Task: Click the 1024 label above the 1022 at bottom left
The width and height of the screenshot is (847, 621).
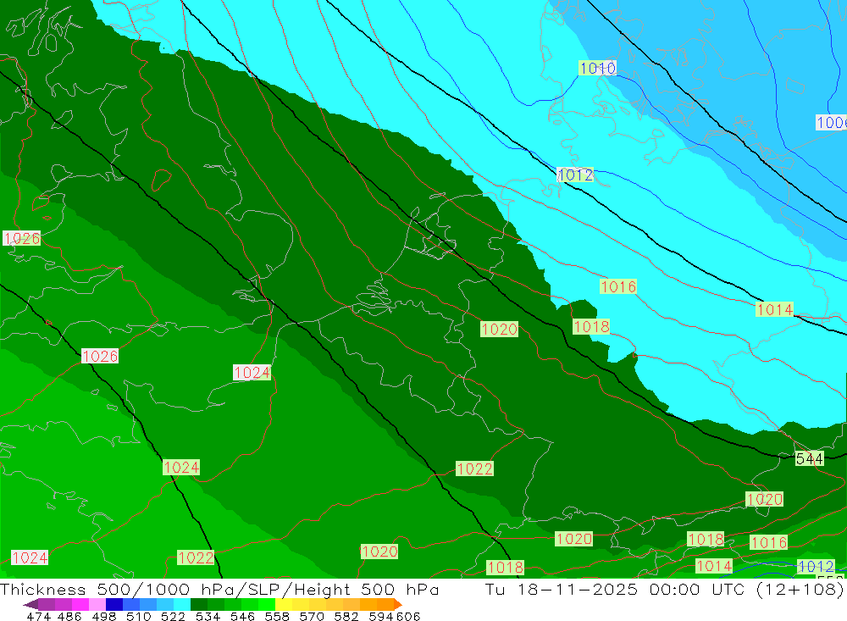Action: coord(181,468)
